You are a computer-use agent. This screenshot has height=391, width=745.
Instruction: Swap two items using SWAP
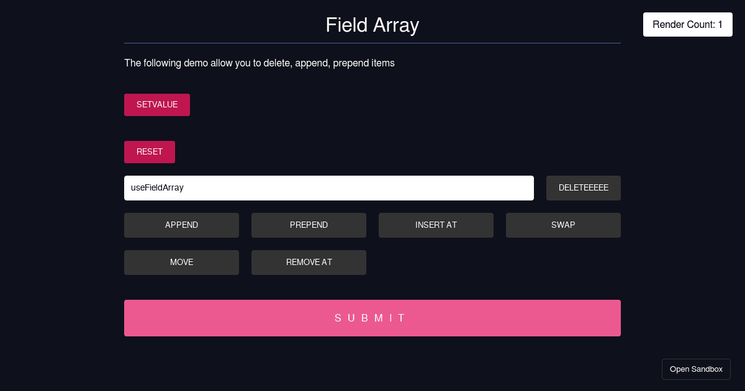pyautogui.click(x=563, y=225)
